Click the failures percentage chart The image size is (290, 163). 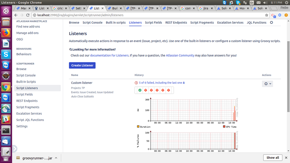pyautogui.click(x=188, y=141)
